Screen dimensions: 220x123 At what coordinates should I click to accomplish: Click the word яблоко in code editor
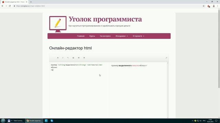(x=54, y=67)
